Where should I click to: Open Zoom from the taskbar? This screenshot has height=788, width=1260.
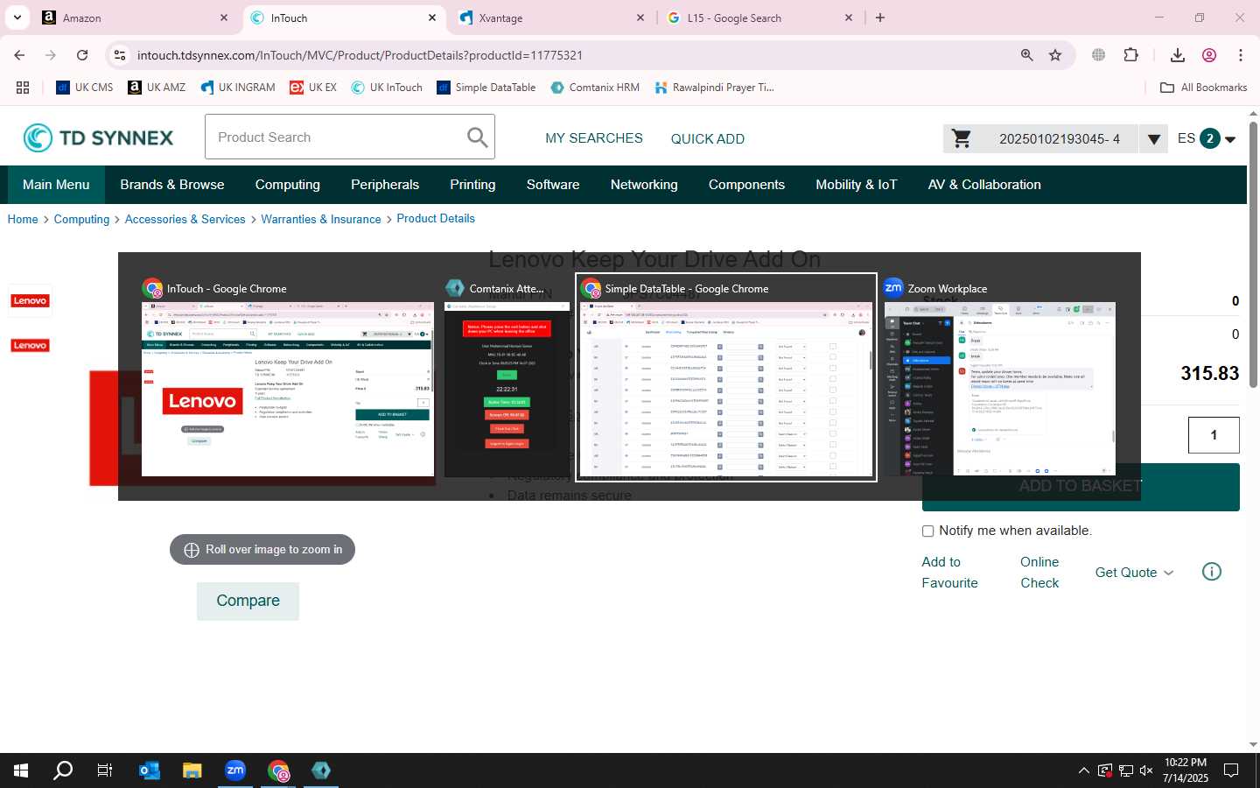(235, 770)
